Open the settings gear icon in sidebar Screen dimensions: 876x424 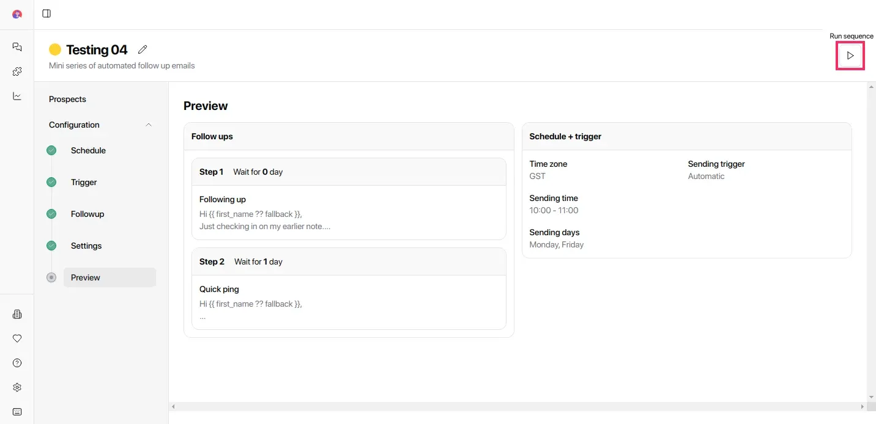click(x=17, y=387)
